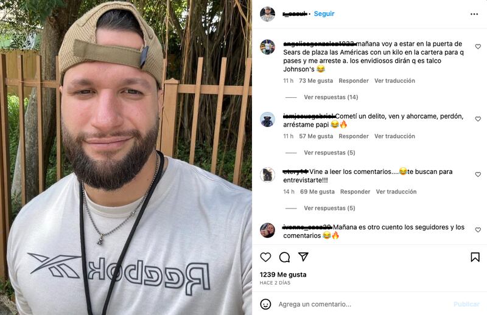
Task: Share post via paper plane icon
Action: tap(303, 257)
